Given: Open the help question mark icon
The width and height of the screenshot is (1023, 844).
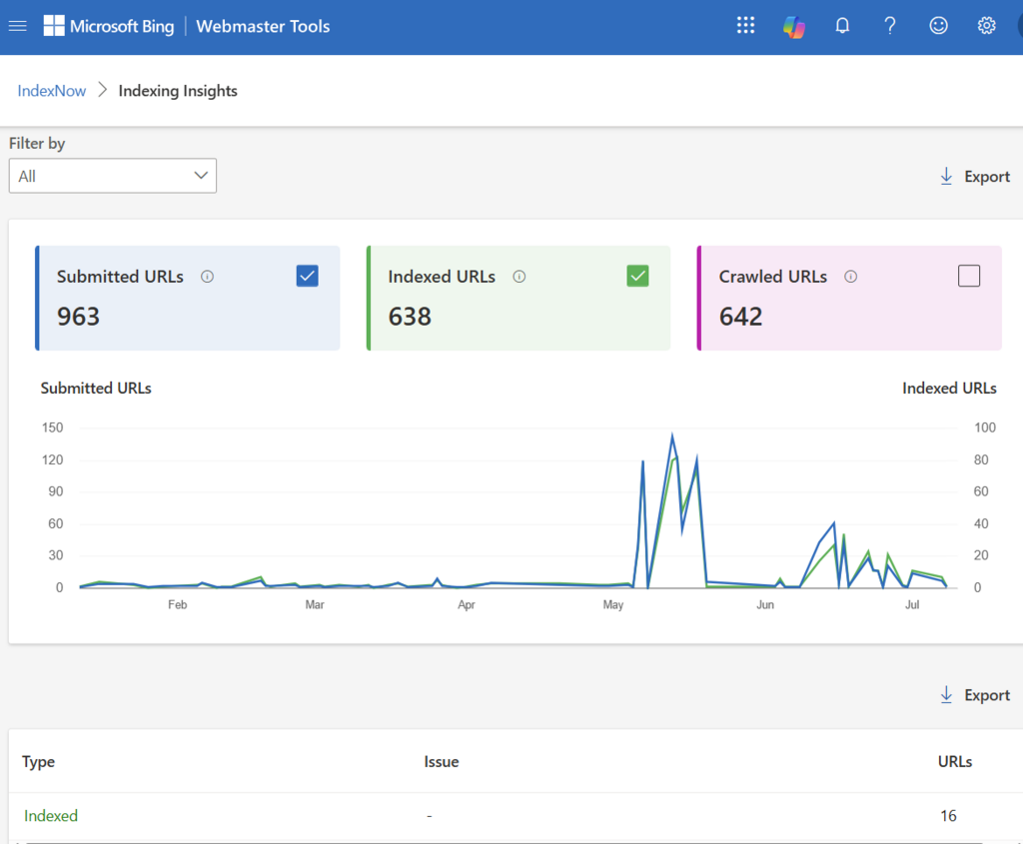Looking at the screenshot, I should 890,25.
